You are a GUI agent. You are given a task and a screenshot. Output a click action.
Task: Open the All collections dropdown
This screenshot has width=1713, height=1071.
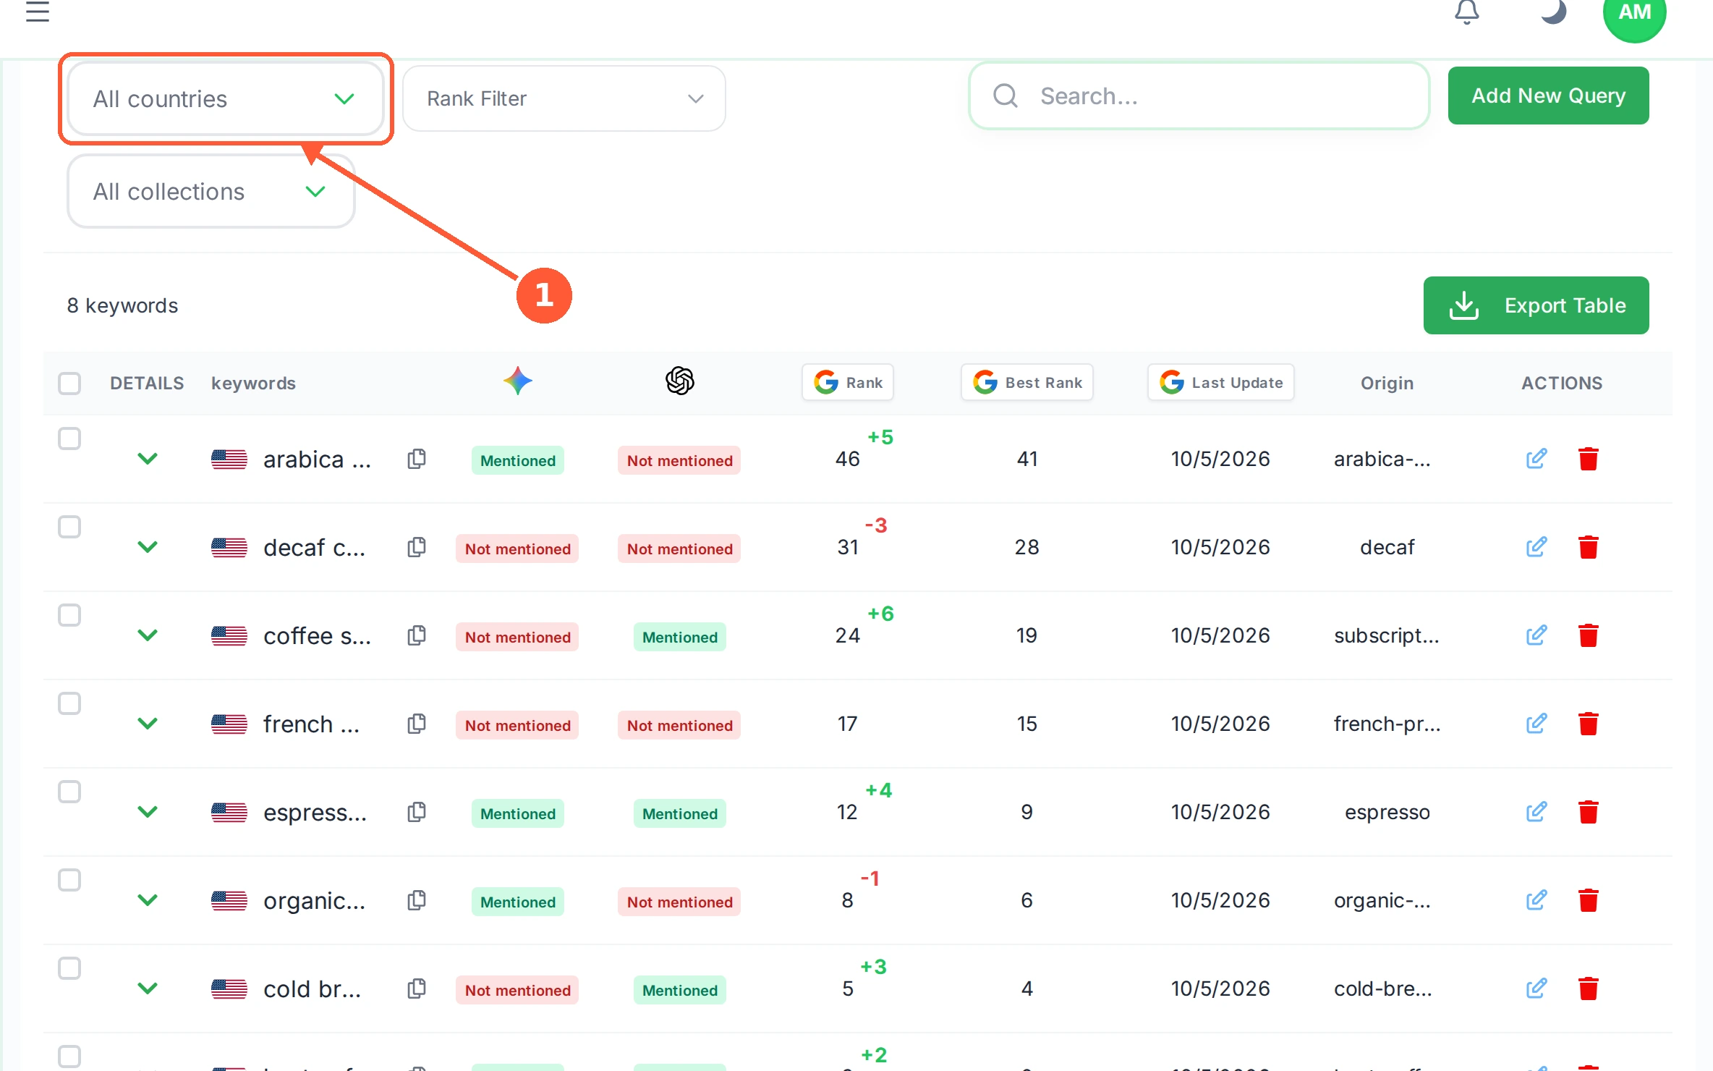(211, 191)
